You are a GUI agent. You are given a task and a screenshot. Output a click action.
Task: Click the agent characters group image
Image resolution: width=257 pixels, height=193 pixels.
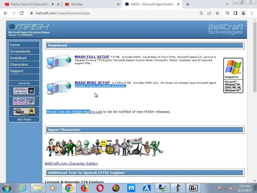tap(104, 147)
